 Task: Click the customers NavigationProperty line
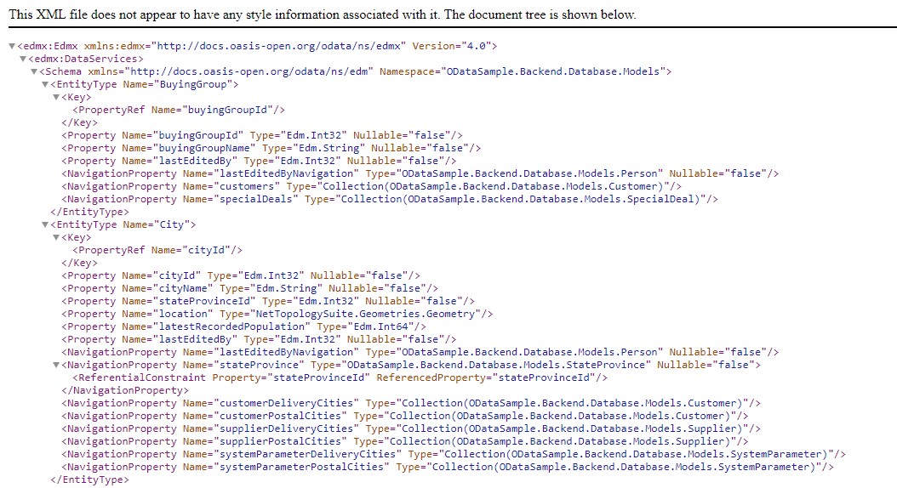pos(372,186)
